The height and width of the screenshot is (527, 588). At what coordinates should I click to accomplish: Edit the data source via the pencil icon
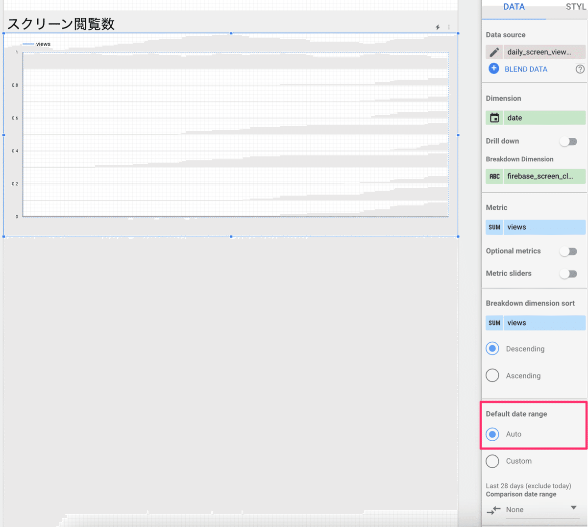pyautogui.click(x=494, y=51)
